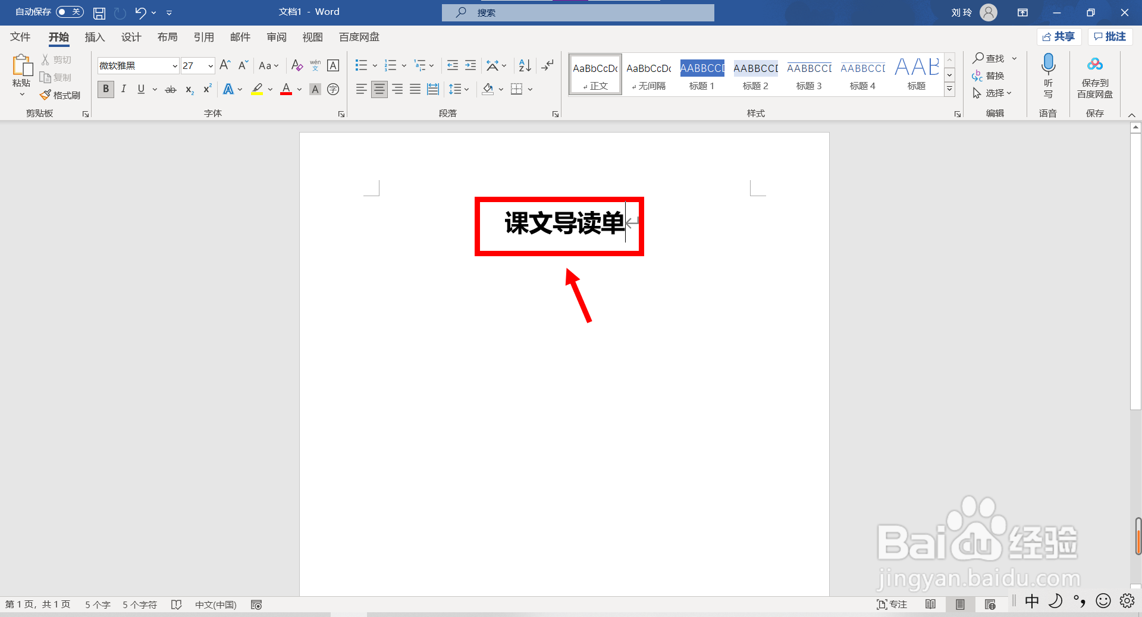The height and width of the screenshot is (617, 1142).
Task: Toggle Underline formatting
Action: point(141,89)
